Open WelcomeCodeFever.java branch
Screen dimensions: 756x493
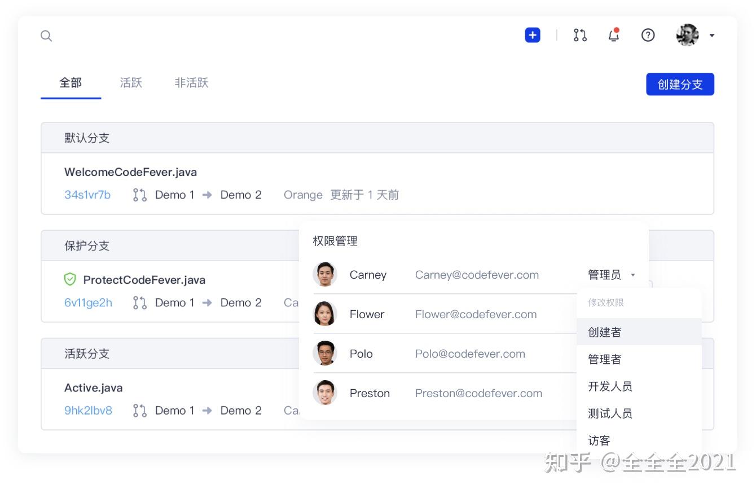pyautogui.click(x=130, y=172)
